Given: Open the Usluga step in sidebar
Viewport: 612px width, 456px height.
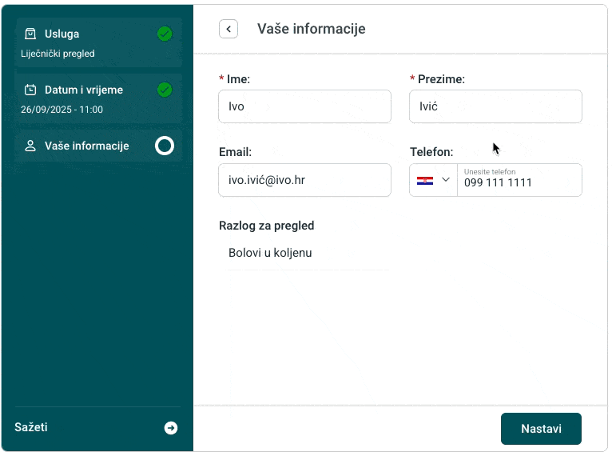Looking at the screenshot, I should 62,34.
